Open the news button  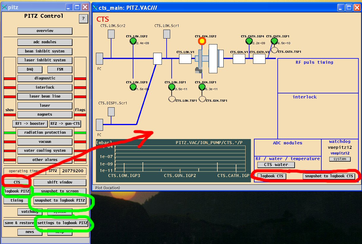click(x=30, y=232)
